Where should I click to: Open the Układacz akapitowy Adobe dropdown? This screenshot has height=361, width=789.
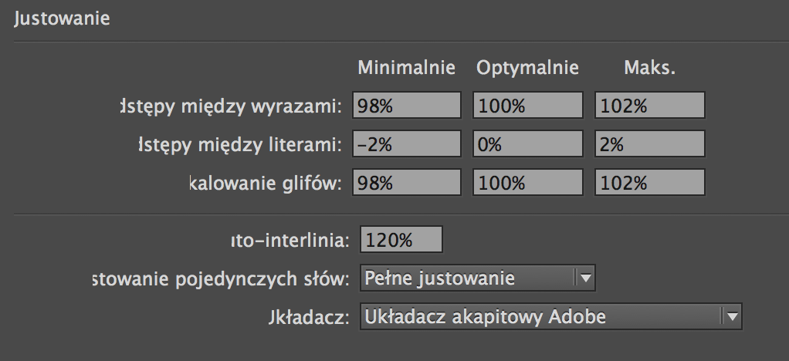tap(550, 315)
